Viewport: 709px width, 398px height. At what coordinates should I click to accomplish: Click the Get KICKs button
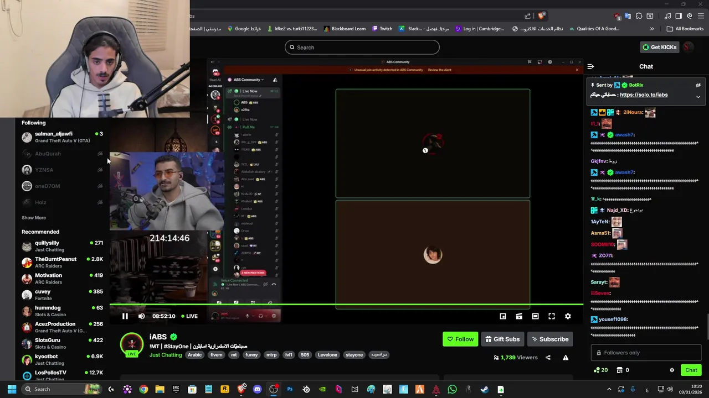pos(660,47)
